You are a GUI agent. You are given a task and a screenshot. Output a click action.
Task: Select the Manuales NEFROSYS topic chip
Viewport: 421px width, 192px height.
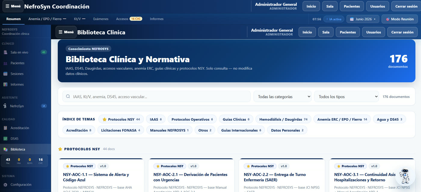[169, 130]
